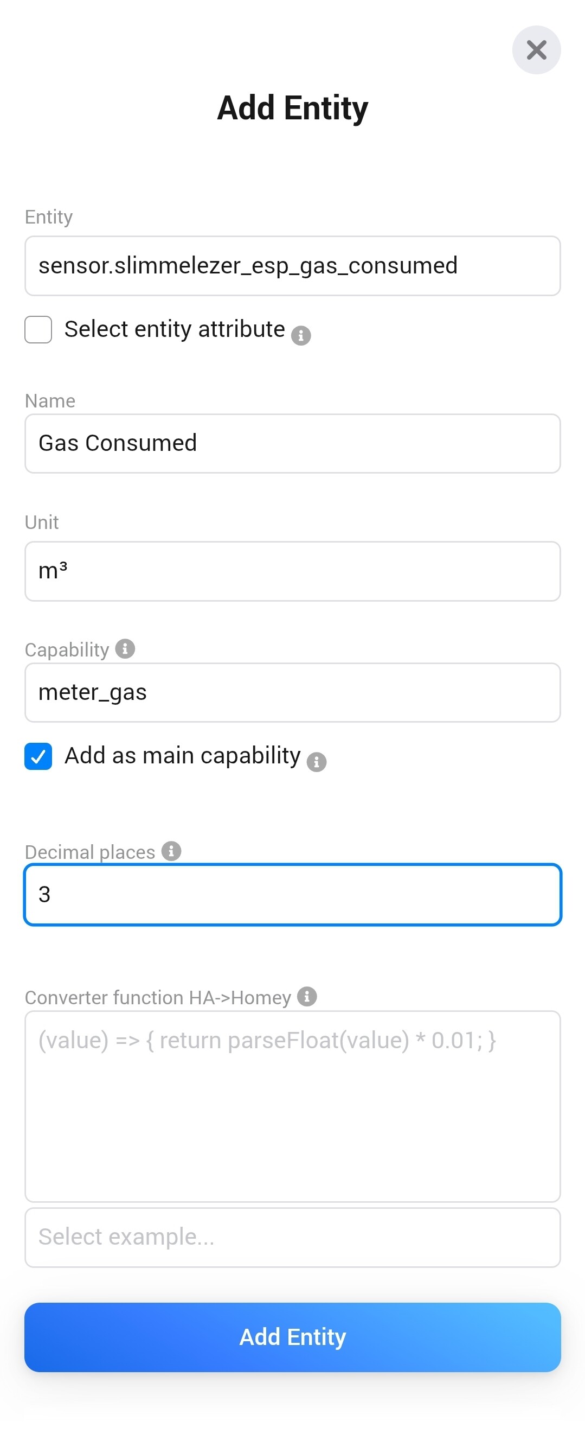Show info for the Capability label
Viewport: 585px width, 1434px height.
(125, 648)
